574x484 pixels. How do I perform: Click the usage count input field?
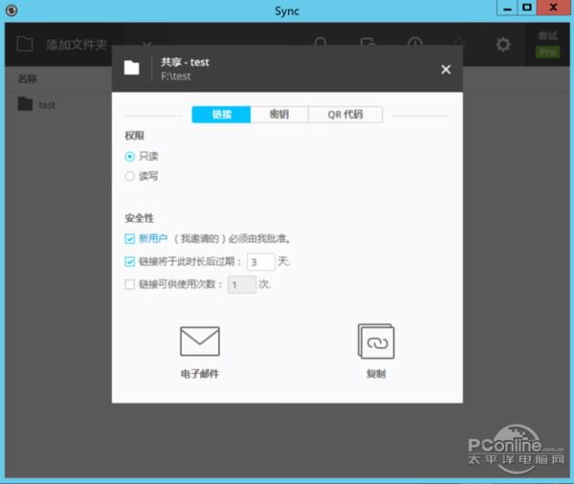(x=242, y=285)
